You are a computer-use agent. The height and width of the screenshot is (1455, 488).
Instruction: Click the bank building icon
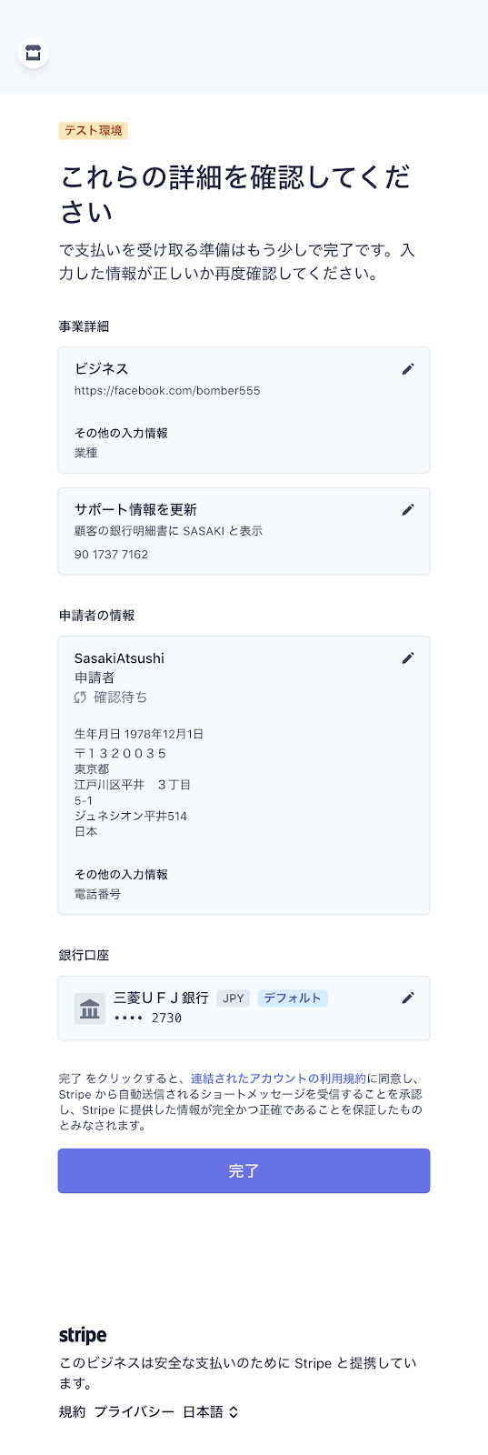pyautogui.click(x=90, y=1008)
